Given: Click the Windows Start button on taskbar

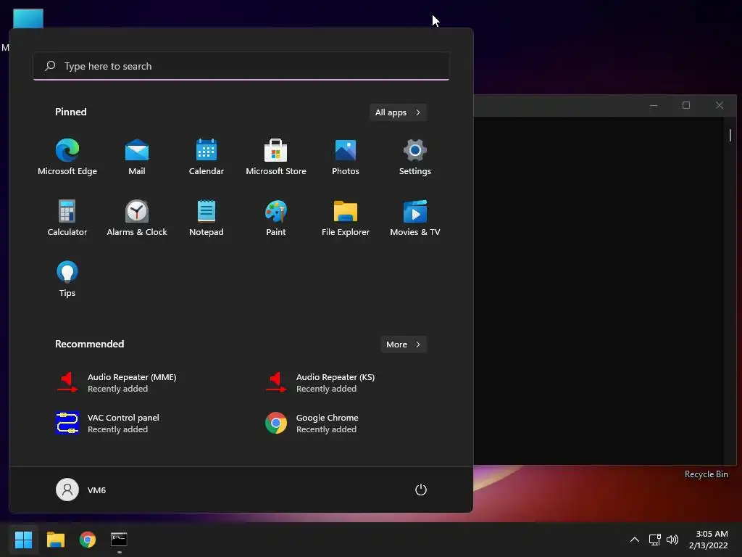Looking at the screenshot, I should click(x=24, y=540).
